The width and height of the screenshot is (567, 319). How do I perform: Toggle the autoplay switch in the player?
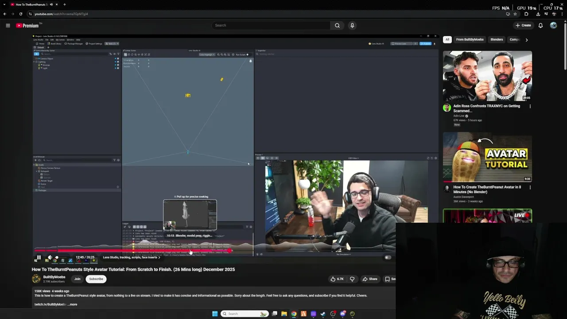[x=388, y=257]
